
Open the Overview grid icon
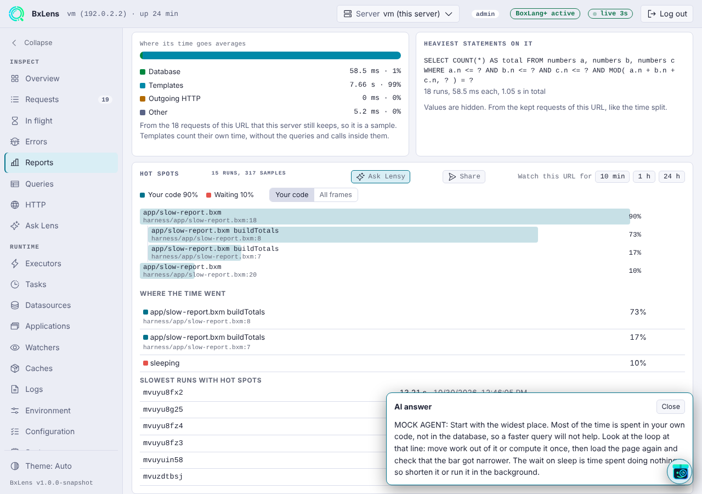(15, 78)
